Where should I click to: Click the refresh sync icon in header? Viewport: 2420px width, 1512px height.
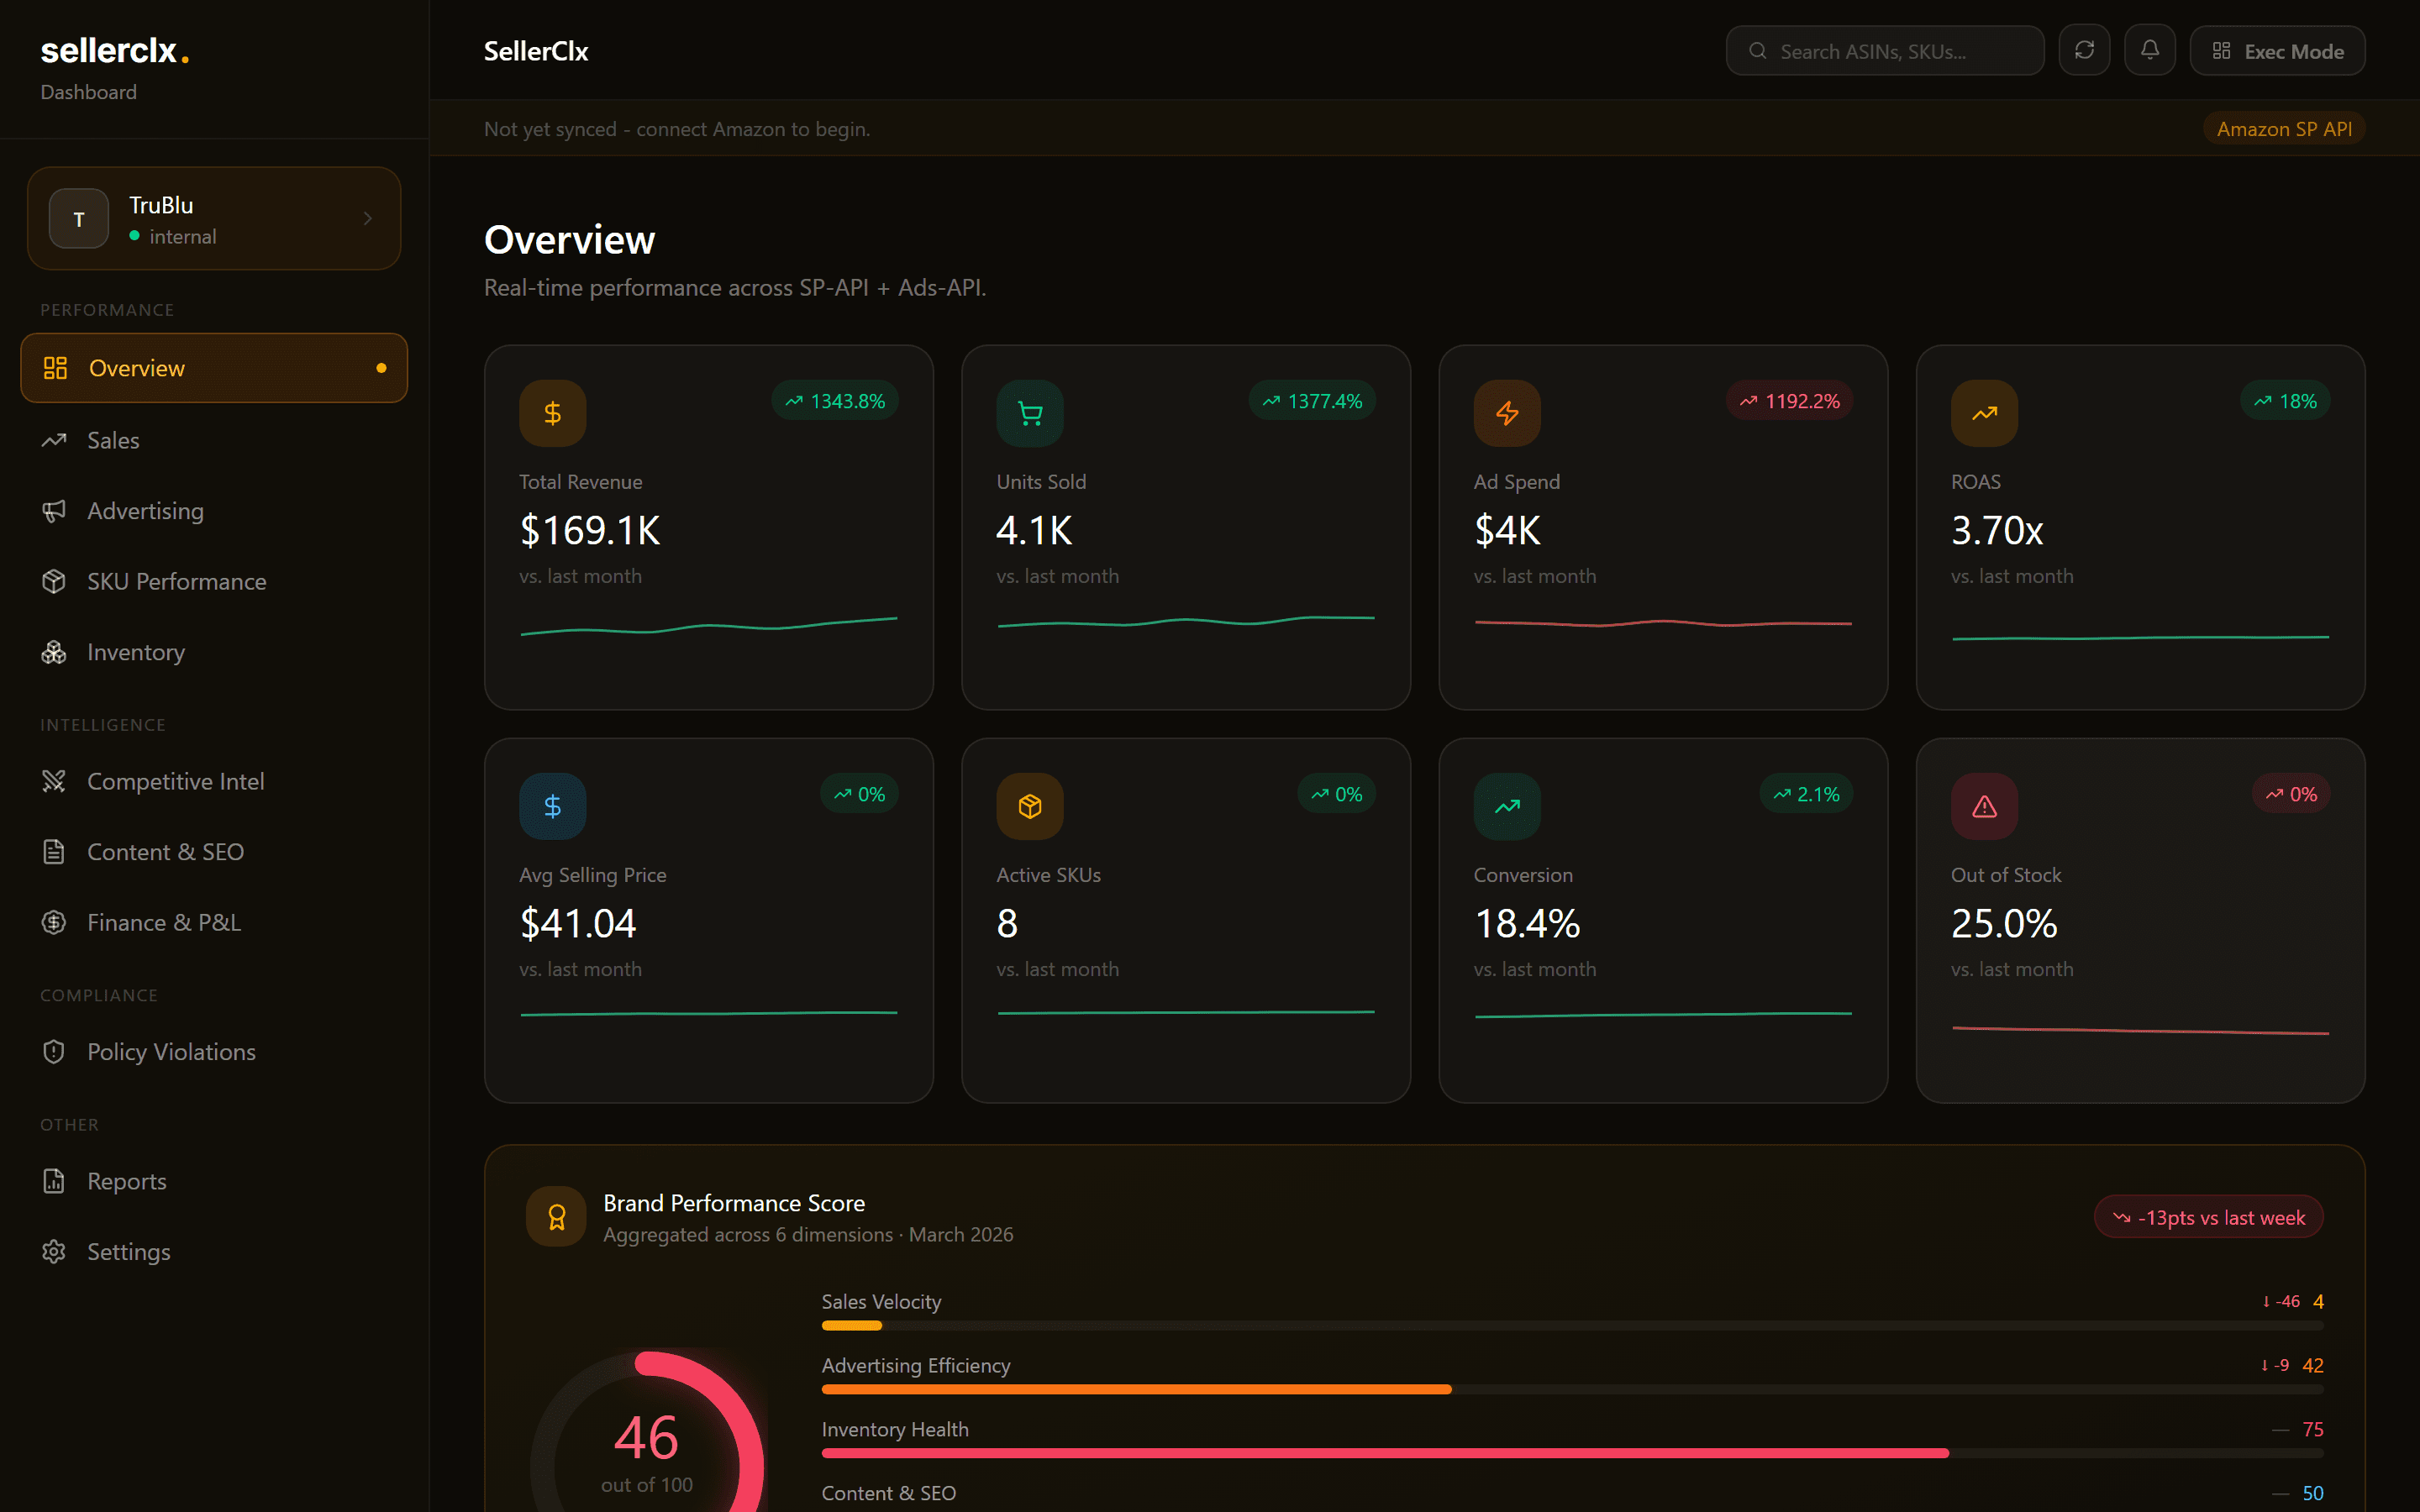[2084, 50]
